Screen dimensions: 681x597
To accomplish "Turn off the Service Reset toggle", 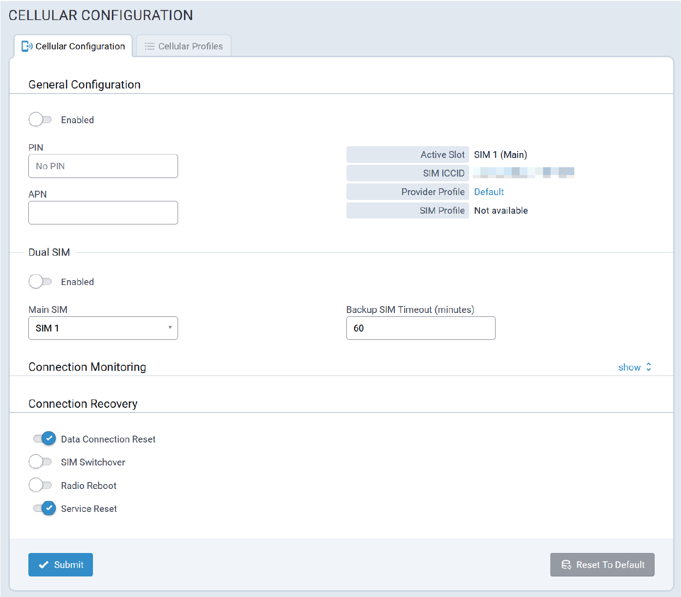I will (45, 509).
